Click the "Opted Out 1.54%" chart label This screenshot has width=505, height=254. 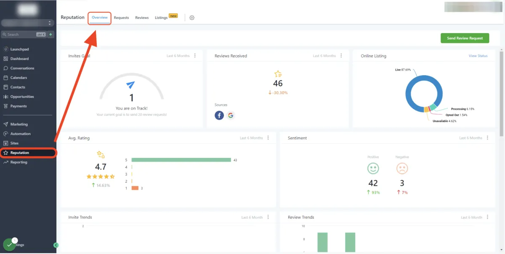456,115
